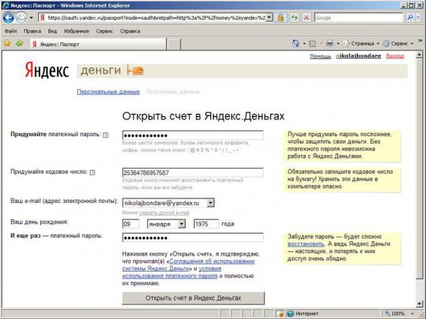Click the деньги wallet logo icon
The width and height of the screenshot is (426, 319).
coord(135,70)
